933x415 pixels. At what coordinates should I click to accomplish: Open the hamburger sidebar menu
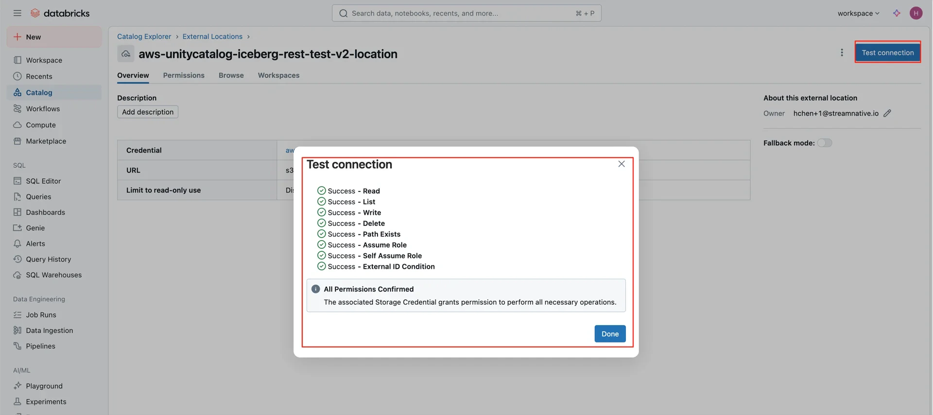coord(17,13)
